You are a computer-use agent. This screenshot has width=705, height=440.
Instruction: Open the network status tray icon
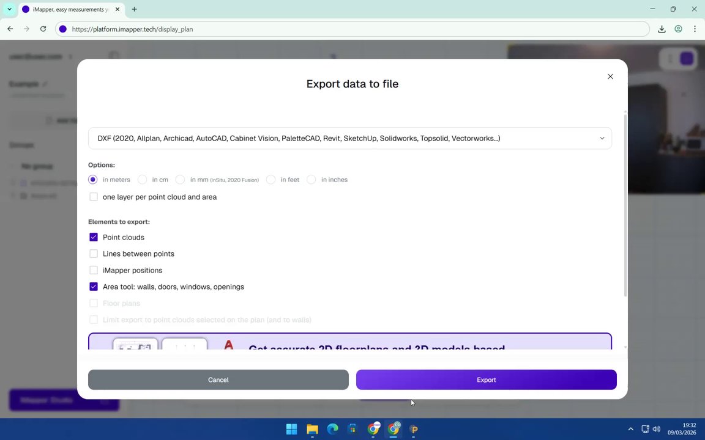(645, 429)
